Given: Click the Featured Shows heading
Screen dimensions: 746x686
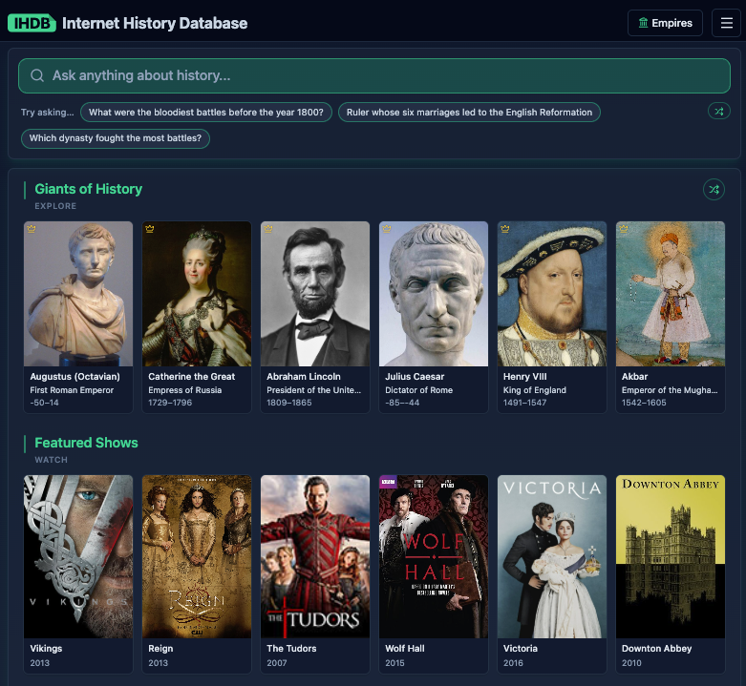Looking at the screenshot, I should [x=86, y=443].
